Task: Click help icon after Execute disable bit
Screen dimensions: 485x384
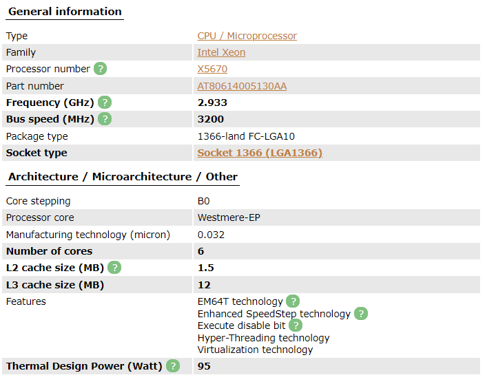Action: click(296, 326)
